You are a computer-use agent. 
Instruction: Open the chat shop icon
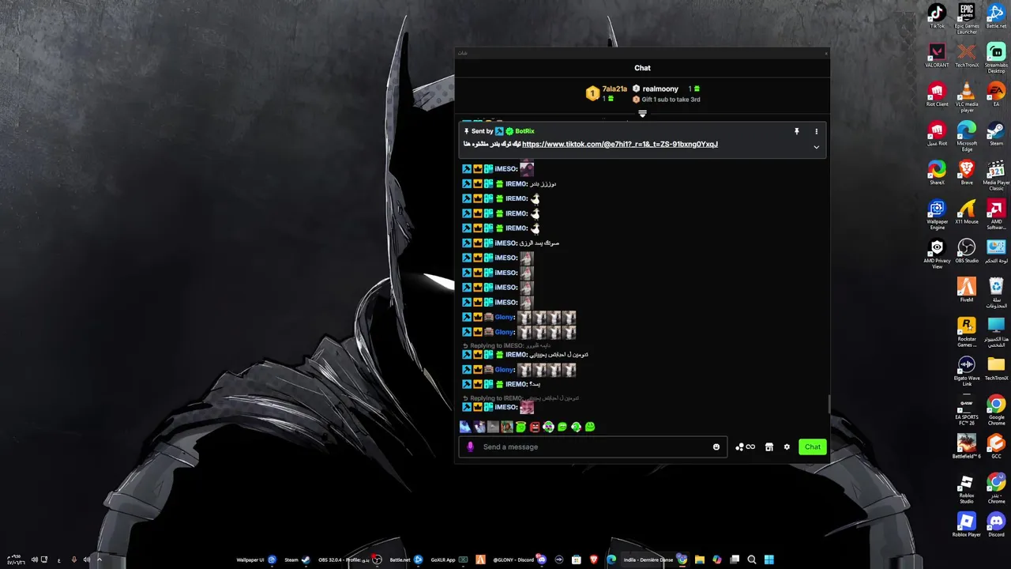[769, 447]
